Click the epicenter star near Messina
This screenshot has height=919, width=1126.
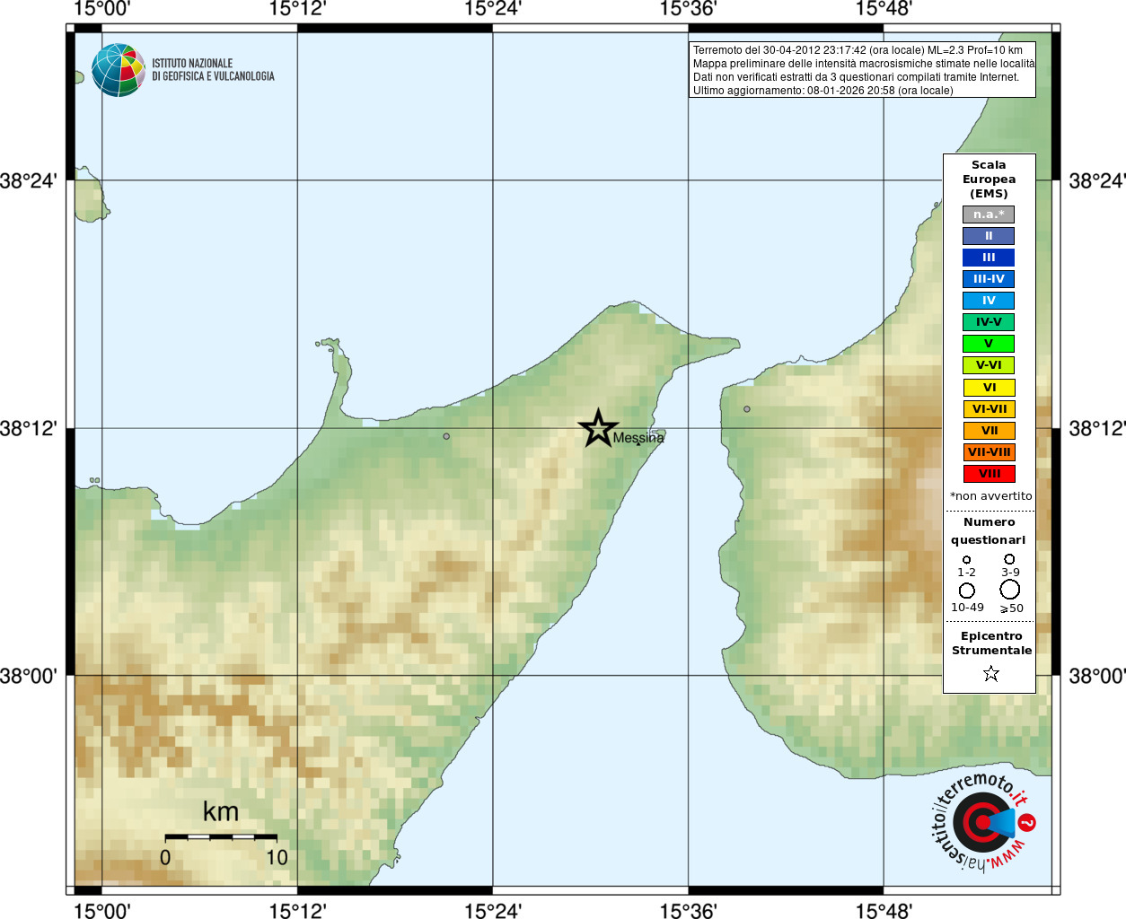[x=598, y=428]
